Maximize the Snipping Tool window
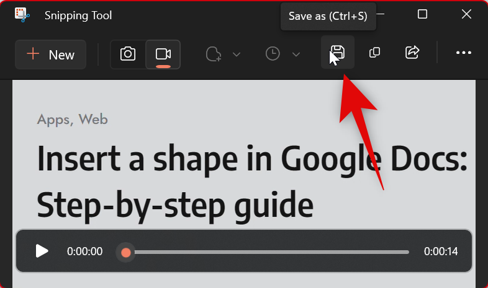 422,14
